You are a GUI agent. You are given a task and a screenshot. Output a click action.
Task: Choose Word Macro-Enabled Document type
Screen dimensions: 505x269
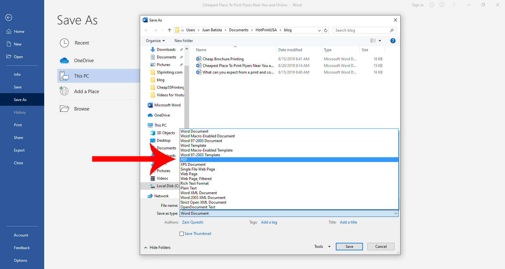click(289, 136)
